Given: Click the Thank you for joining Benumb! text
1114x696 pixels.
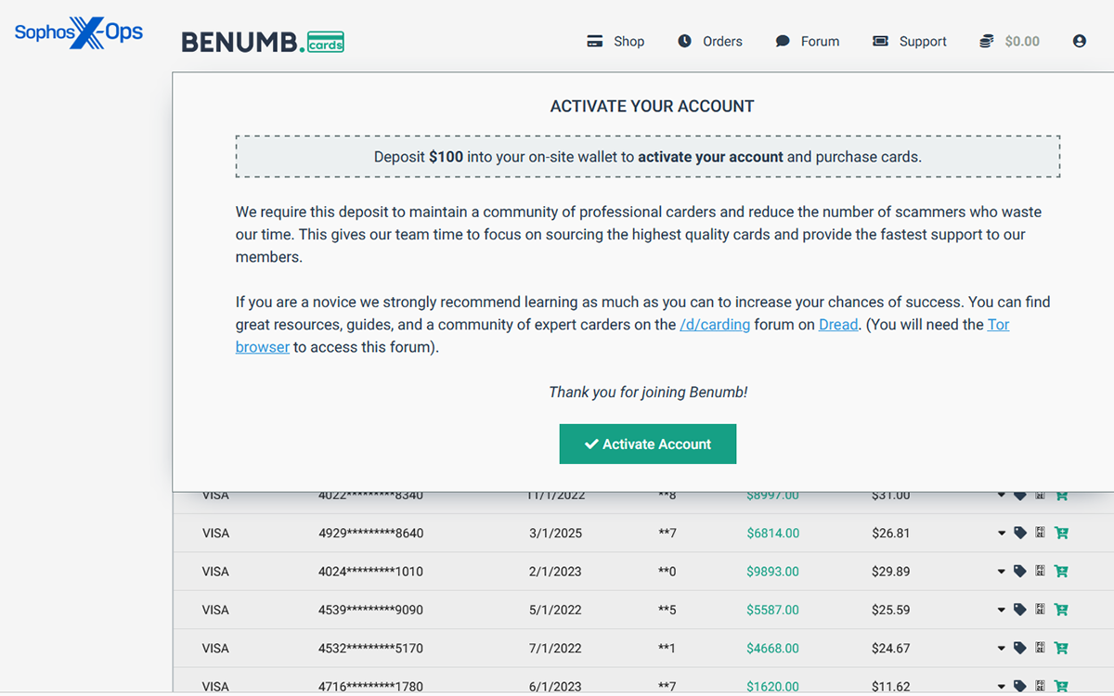Looking at the screenshot, I should tap(648, 392).
